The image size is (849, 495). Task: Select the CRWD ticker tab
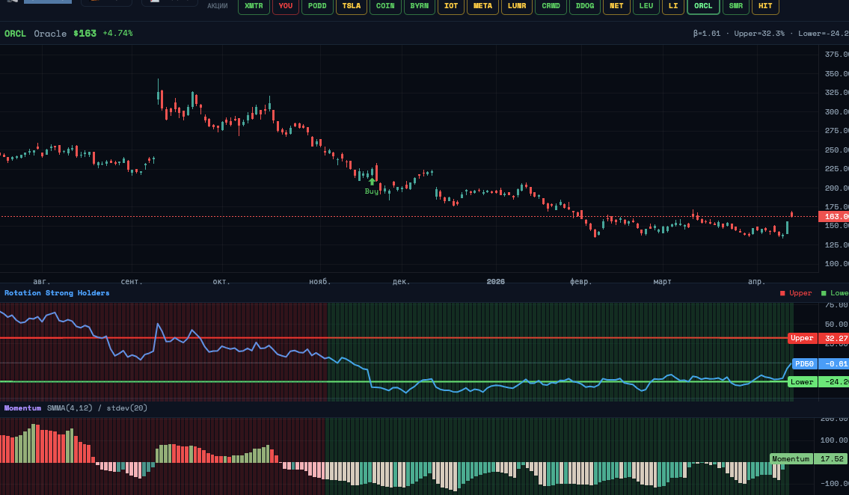pyautogui.click(x=551, y=6)
